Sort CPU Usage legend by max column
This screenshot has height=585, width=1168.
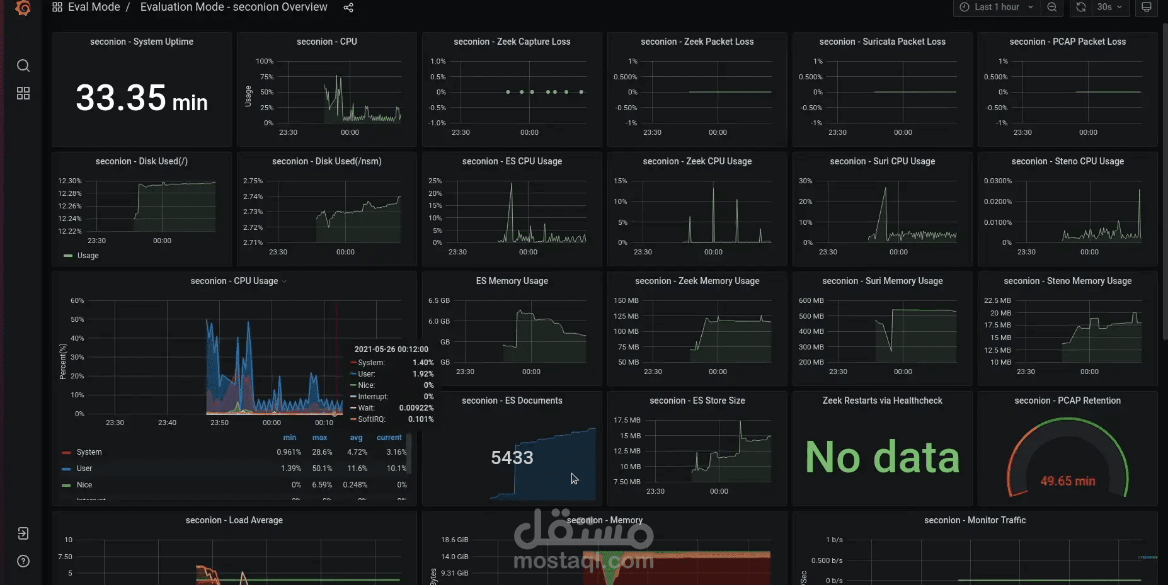320,438
